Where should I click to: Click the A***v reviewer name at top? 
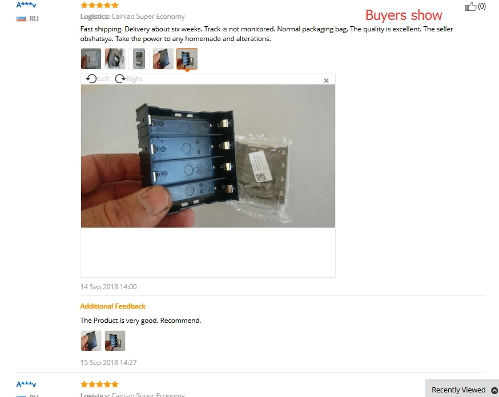[x=26, y=5]
